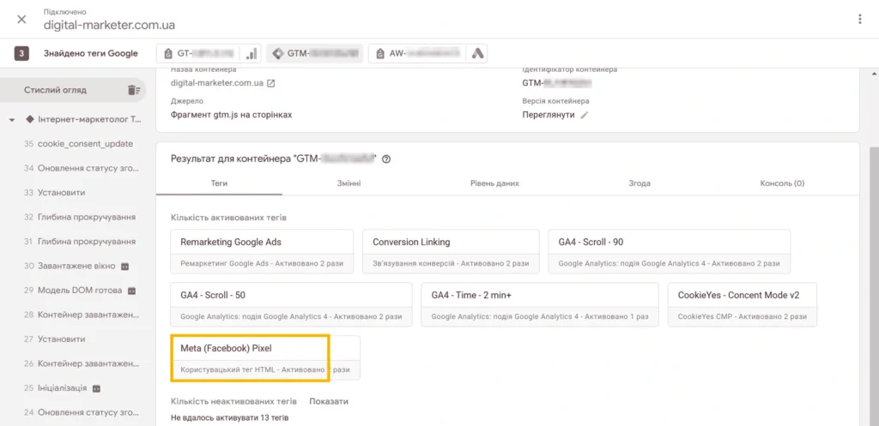The image size is (879, 426).
Task: Open the three-dot more options menu
Action: pyautogui.click(x=860, y=20)
